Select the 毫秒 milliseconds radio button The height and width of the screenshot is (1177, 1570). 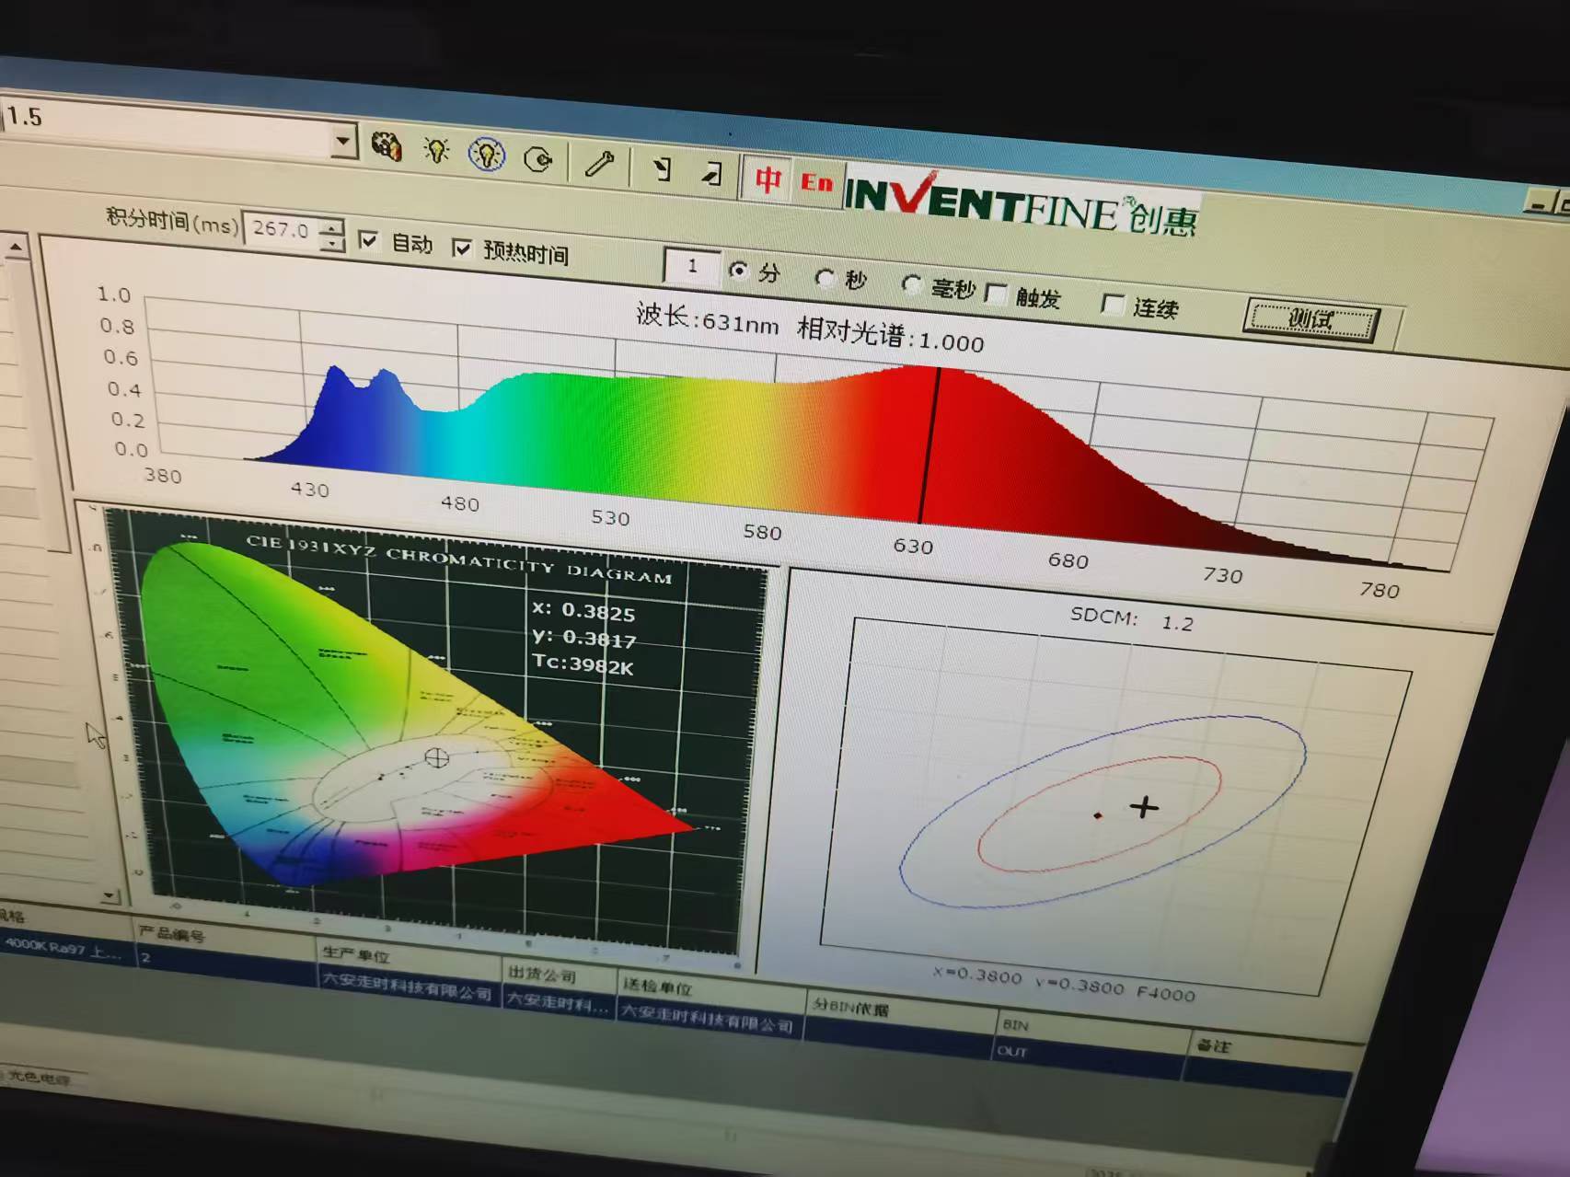coord(911,284)
